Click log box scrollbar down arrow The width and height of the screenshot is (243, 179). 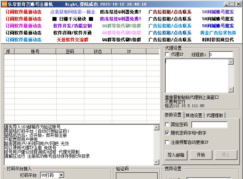click(156, 162)
